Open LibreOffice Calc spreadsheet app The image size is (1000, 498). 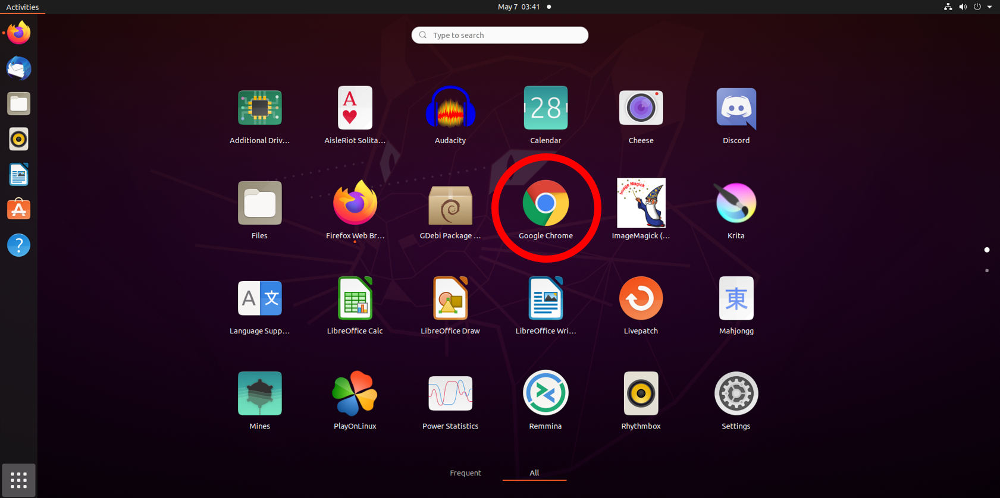[x=355, y=299]
